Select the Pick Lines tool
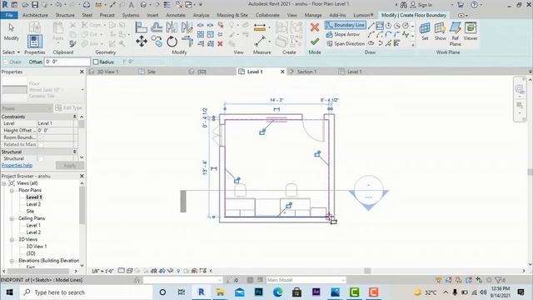 point(388,43)
